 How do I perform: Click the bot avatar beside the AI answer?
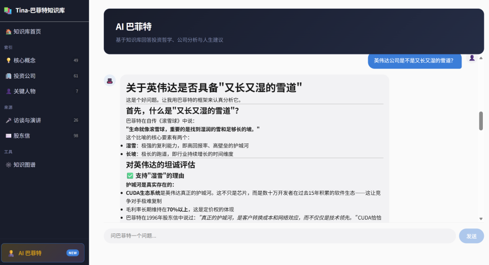click(110, 81)
